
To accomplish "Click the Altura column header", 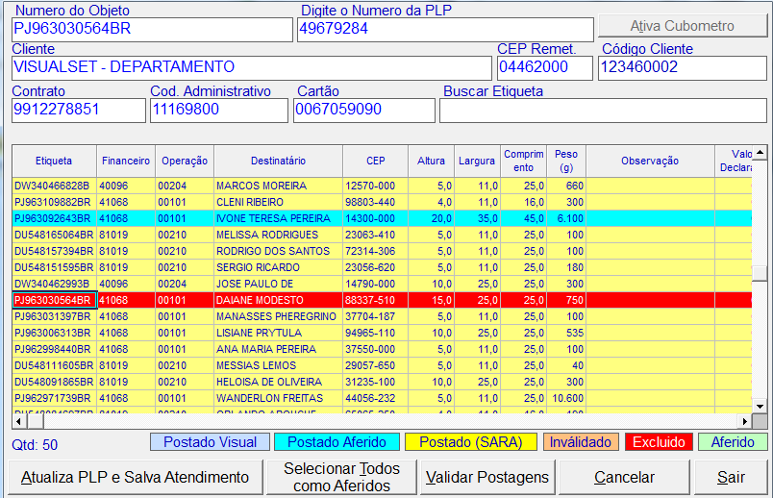I will pos(431,162).
